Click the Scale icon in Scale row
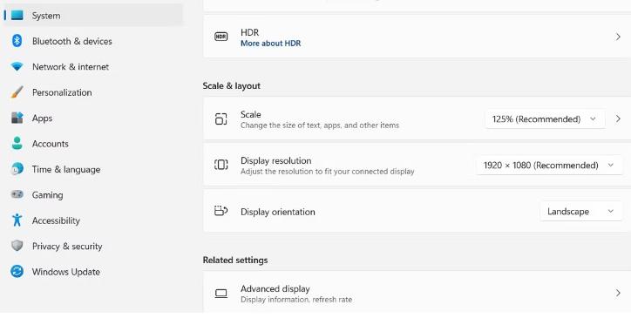This screenshot has height=325, width=631. [x=221, y=119]
